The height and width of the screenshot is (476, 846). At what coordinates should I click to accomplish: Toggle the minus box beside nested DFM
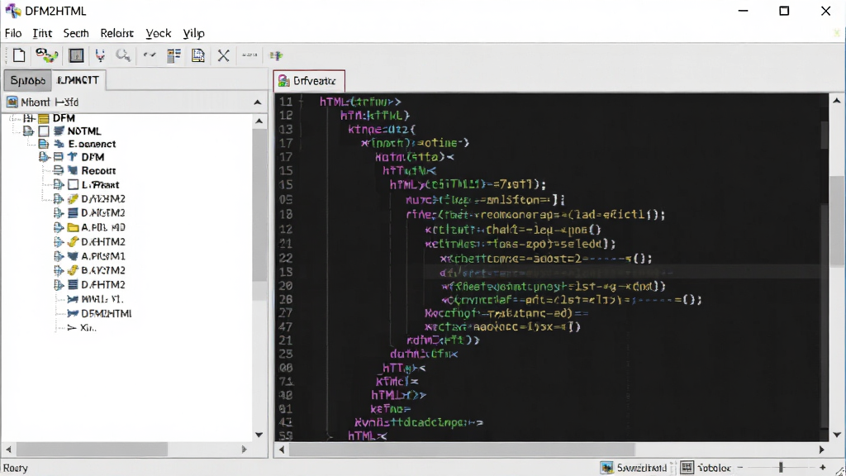(59, 157)
